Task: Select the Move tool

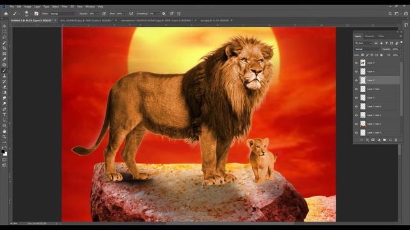Action: [x=4, y=26]
